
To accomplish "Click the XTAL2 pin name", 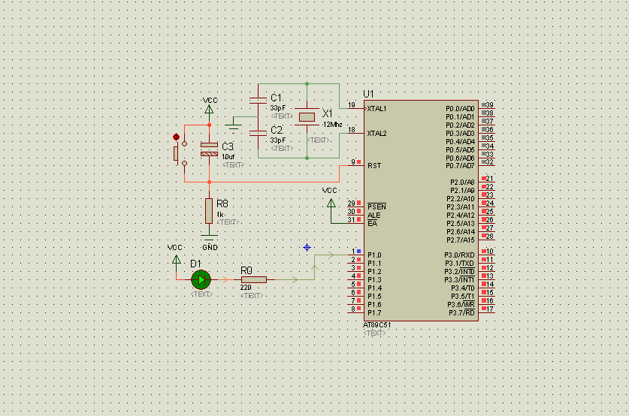I will [x=376, y=134].
